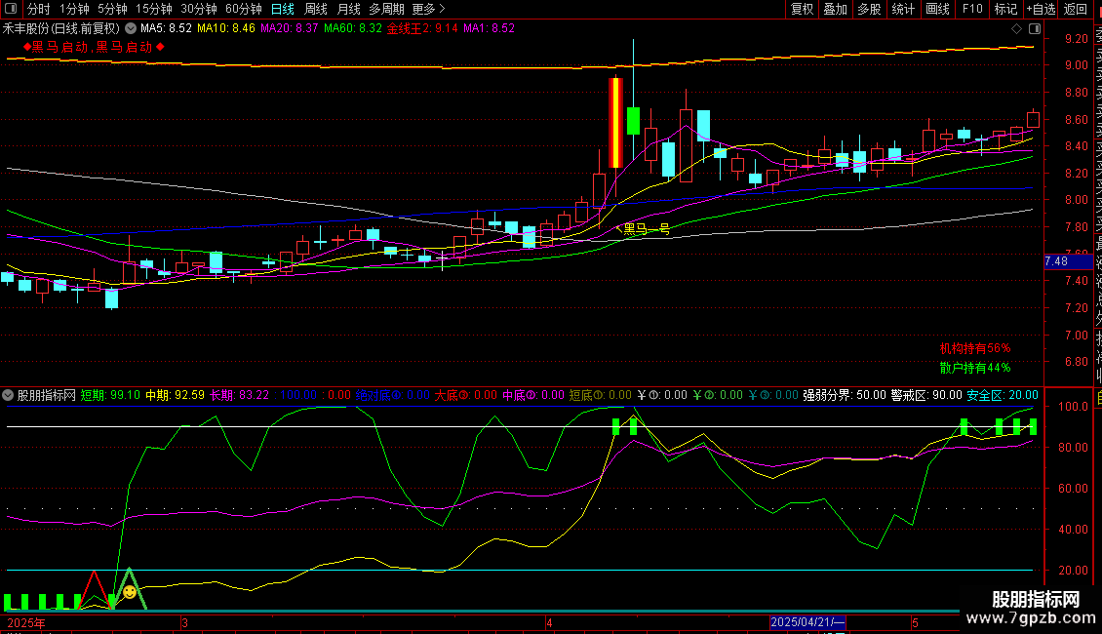Open the 叠加 overlay tool

click(835, 9)
